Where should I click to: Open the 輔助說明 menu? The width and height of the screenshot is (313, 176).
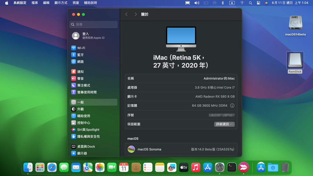coord(90,3)
